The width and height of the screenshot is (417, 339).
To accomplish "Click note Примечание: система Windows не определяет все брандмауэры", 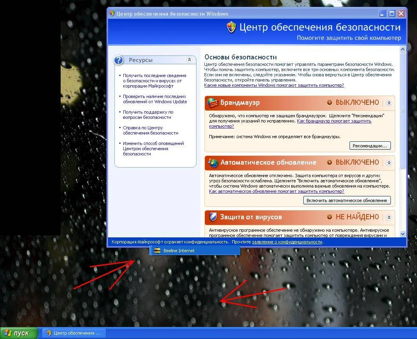I will pos(274,137).
